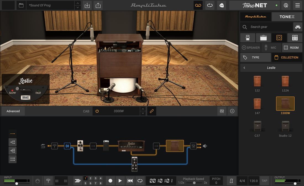Select the three-way split routing icon
Image resolution: width=304 pixels, height=186 pixels.
13,151
